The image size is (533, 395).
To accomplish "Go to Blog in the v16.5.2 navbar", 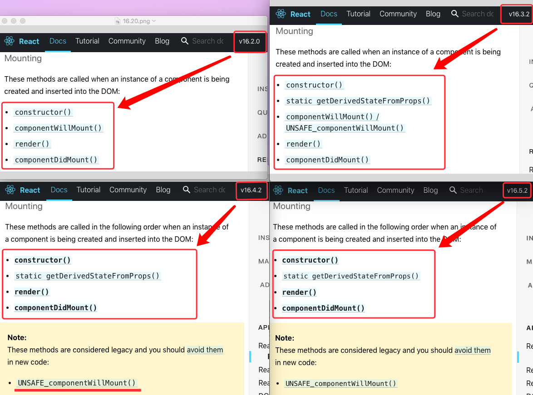I will 430,190.
